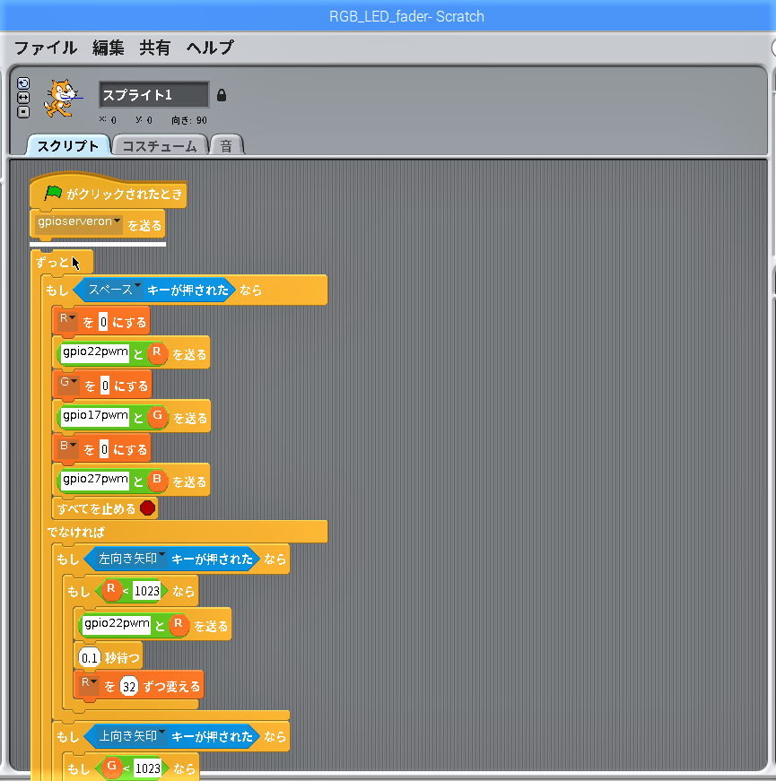This screenshot has width=776, height=781.
Task: Click the 0.1 field in 秒待つ block
Action: coord(89,658)
